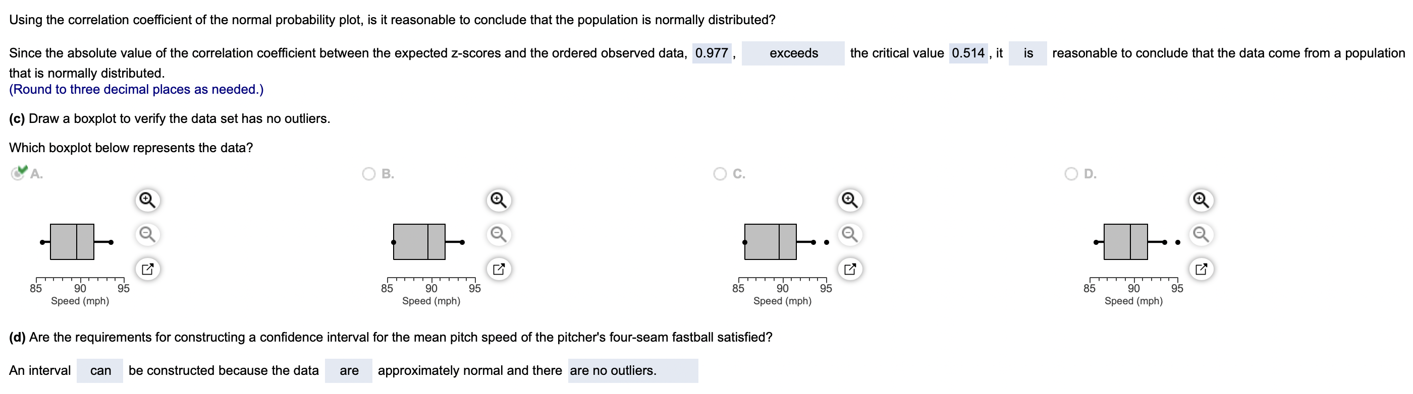
Task: Edit the critical value field 0.514
Action: pyautogui.click(x=968, y=53)
